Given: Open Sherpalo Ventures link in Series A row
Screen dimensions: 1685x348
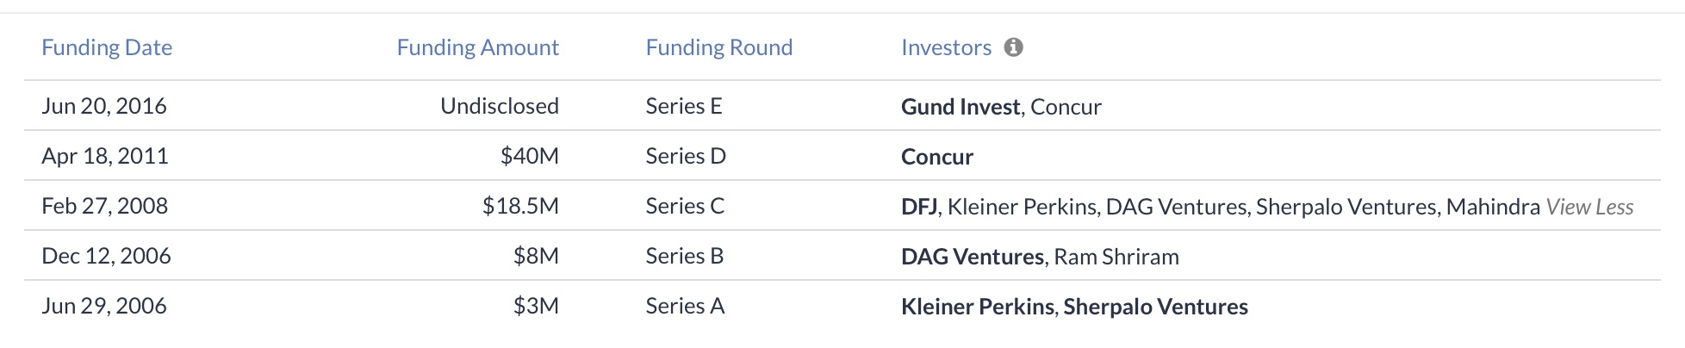Looking at the screenshot, I should (x=1155, y=307).
